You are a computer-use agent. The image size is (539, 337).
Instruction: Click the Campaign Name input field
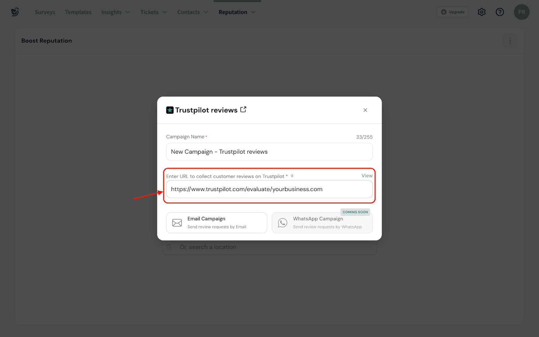(269, 152)
